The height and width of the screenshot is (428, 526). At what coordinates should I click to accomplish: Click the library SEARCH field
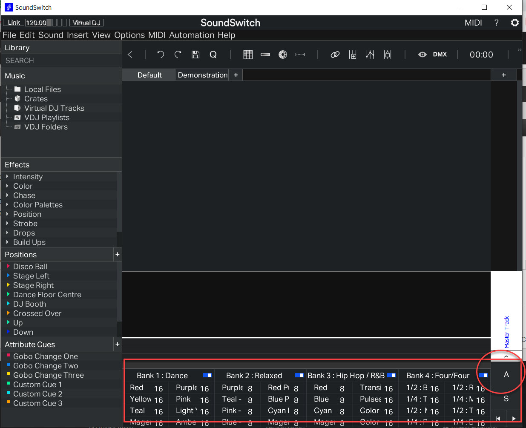[x=62, y=60]
